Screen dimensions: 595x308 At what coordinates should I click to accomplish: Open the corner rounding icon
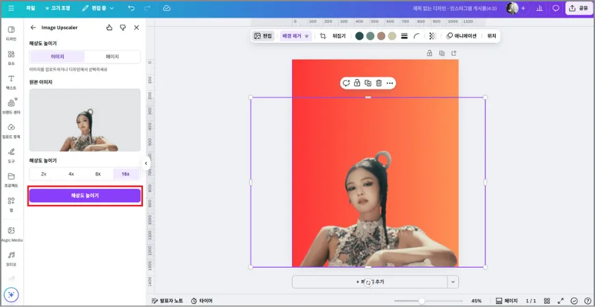(416, 36)
